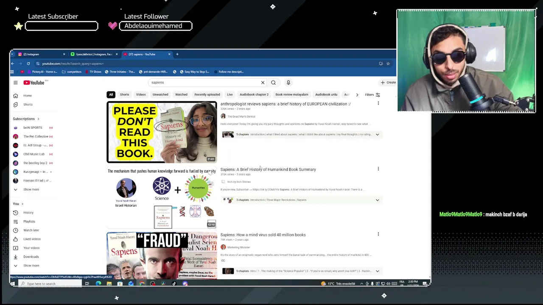This screenshot has height=305, width=543.
Task: Open 'Sapiens: A Brief History of Humankind Book Summary'
Action: [x=268, y=169]
